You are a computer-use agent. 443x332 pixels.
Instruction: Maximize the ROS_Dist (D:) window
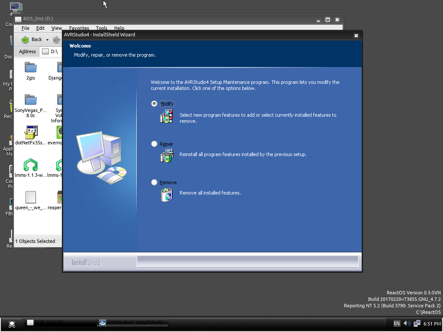[328, 20]
